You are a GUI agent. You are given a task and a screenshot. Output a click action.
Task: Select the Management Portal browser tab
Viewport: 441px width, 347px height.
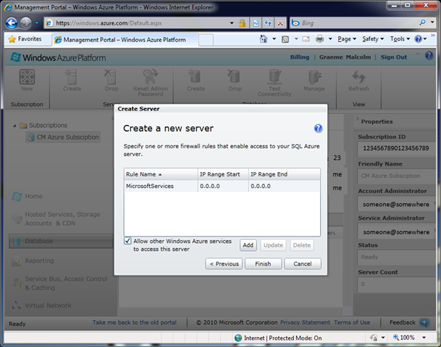tap(125, 40)
